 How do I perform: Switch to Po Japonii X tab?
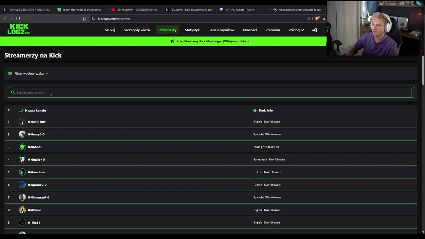pyautogui.click(x=189, y=10)
